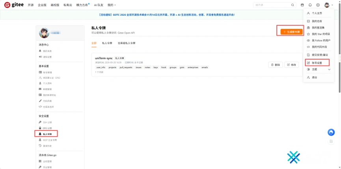Click GPG 公钥 lock icon in sidebar
Screen dimensions: 341x169
coord(40,128)
